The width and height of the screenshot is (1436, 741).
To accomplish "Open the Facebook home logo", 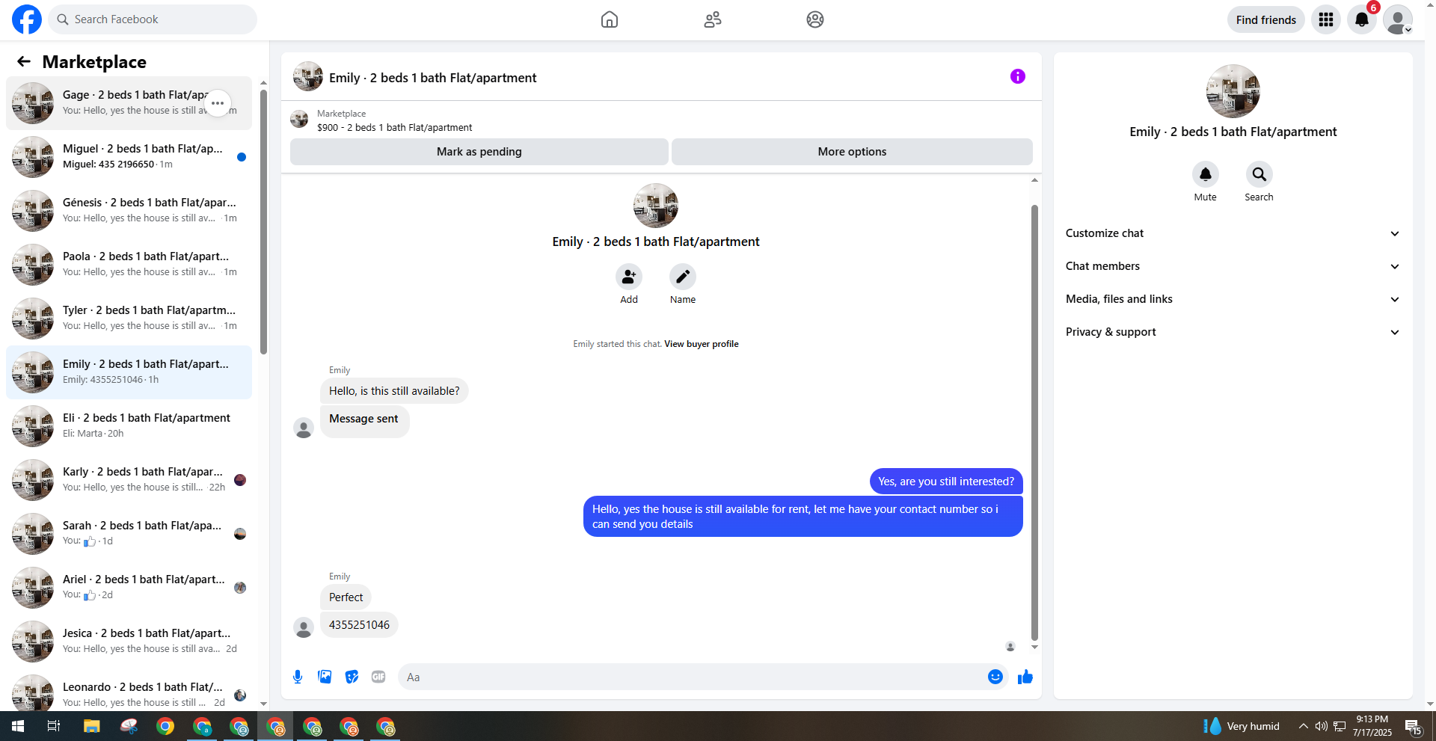I will pyautogui.click(x=27, y=19).
